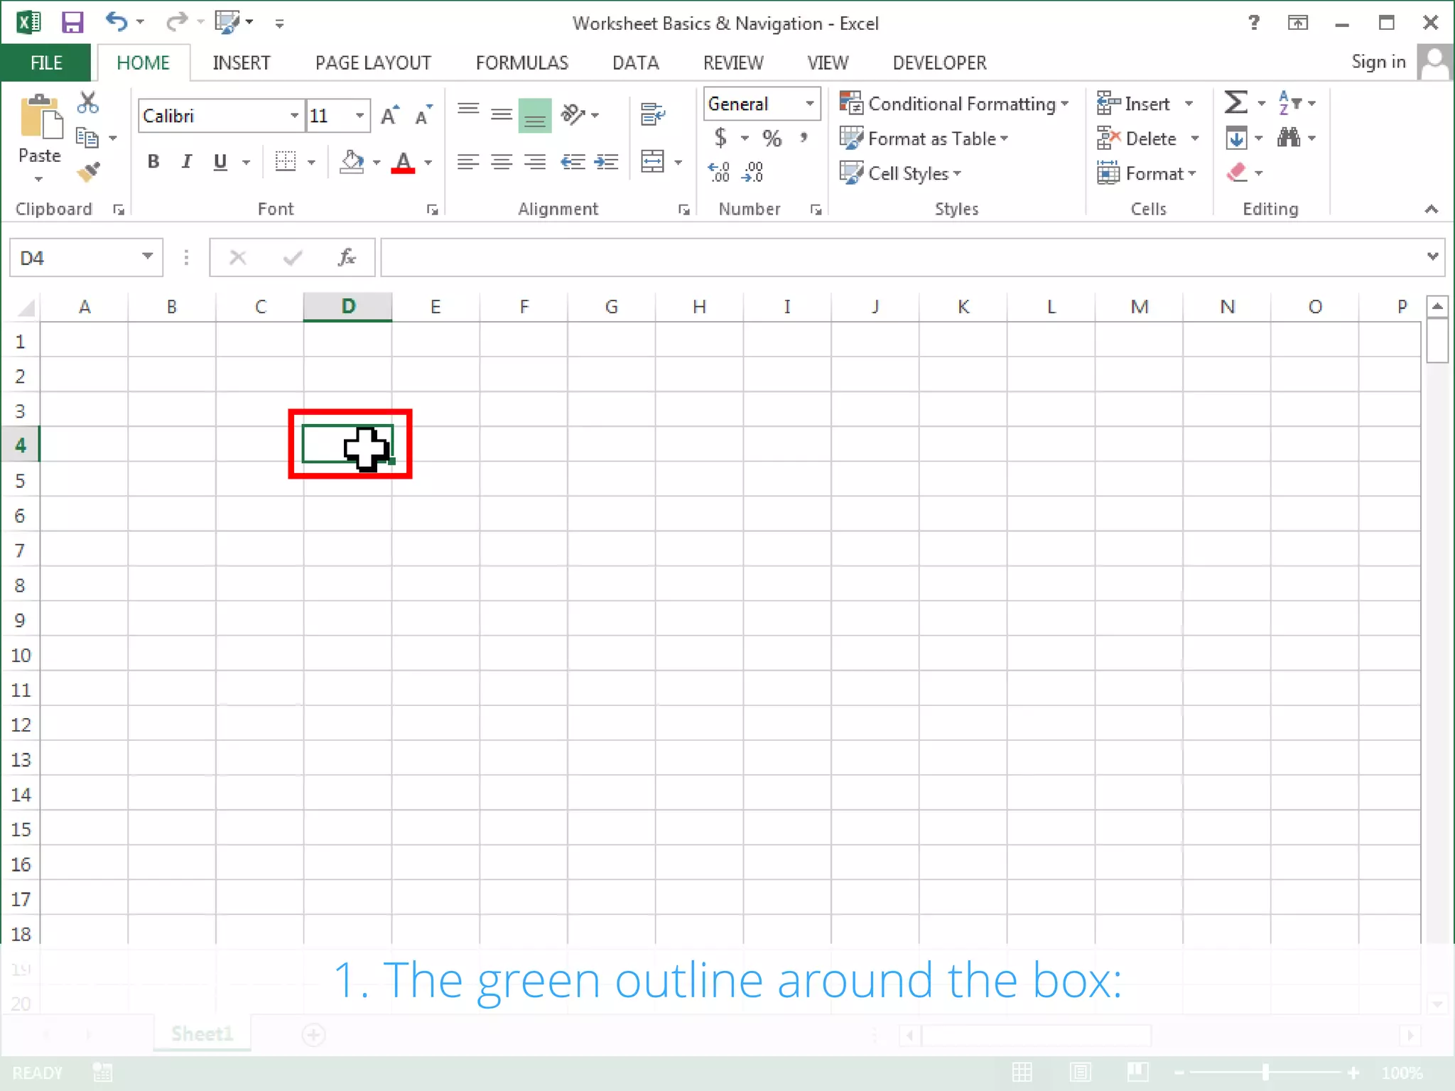Click the Orientation text angle icon
Screen dimensions: 1455x1091
(x=573, y=114)
